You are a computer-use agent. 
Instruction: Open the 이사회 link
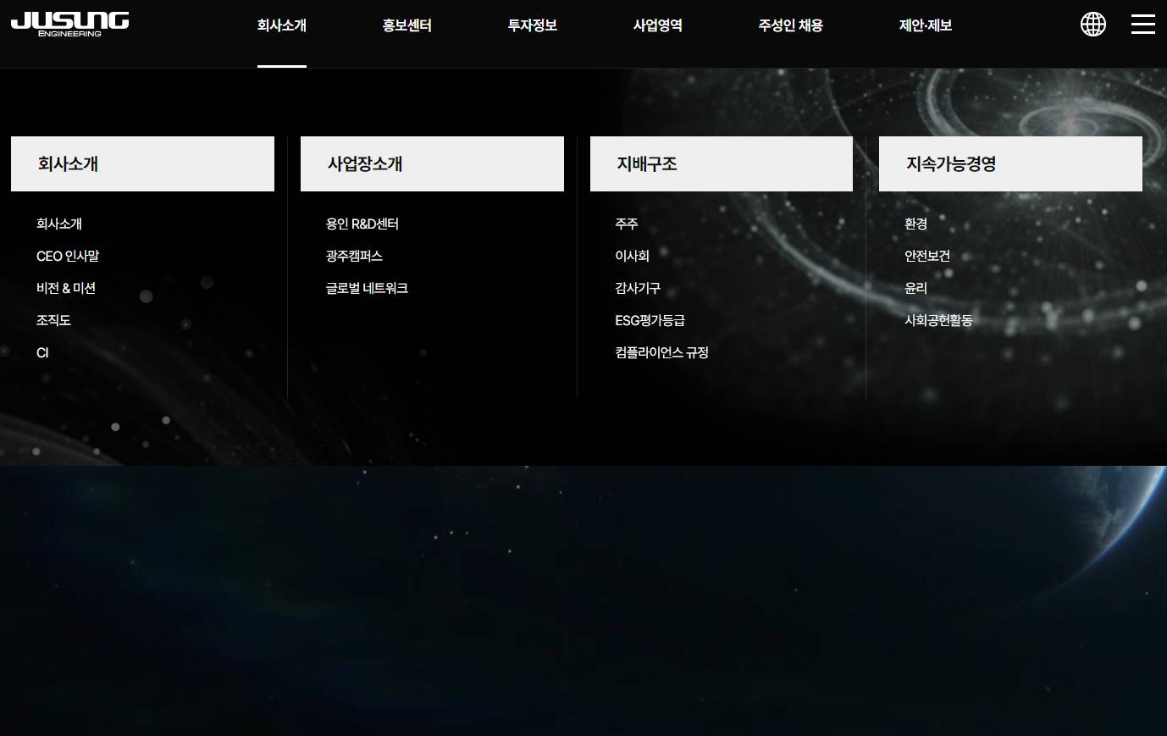pos(633,256)
